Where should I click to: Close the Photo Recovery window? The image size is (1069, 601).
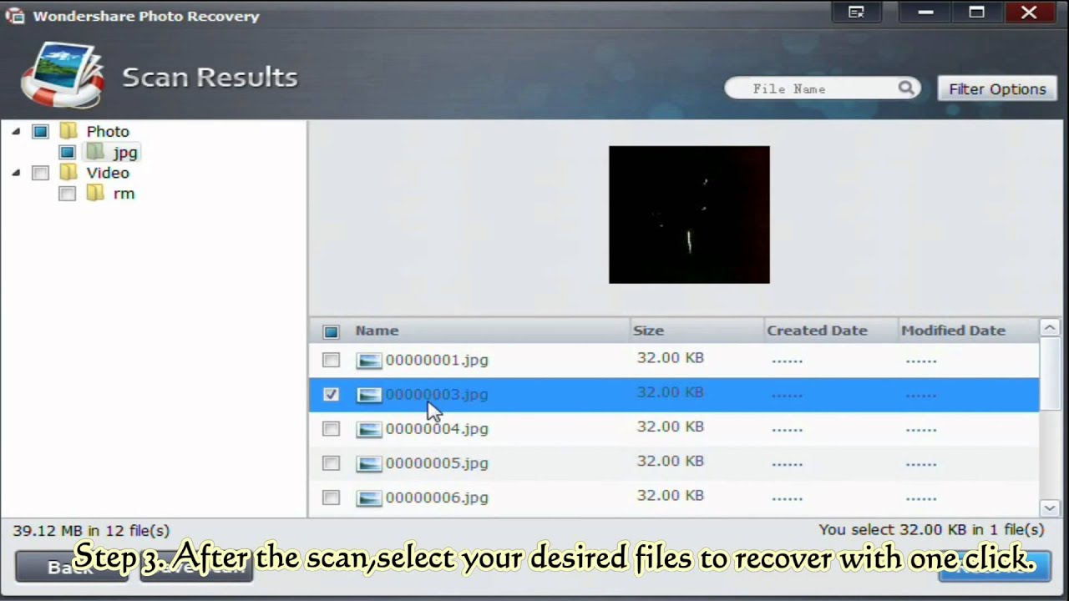pyautogui.click(x=1029, y=12)
